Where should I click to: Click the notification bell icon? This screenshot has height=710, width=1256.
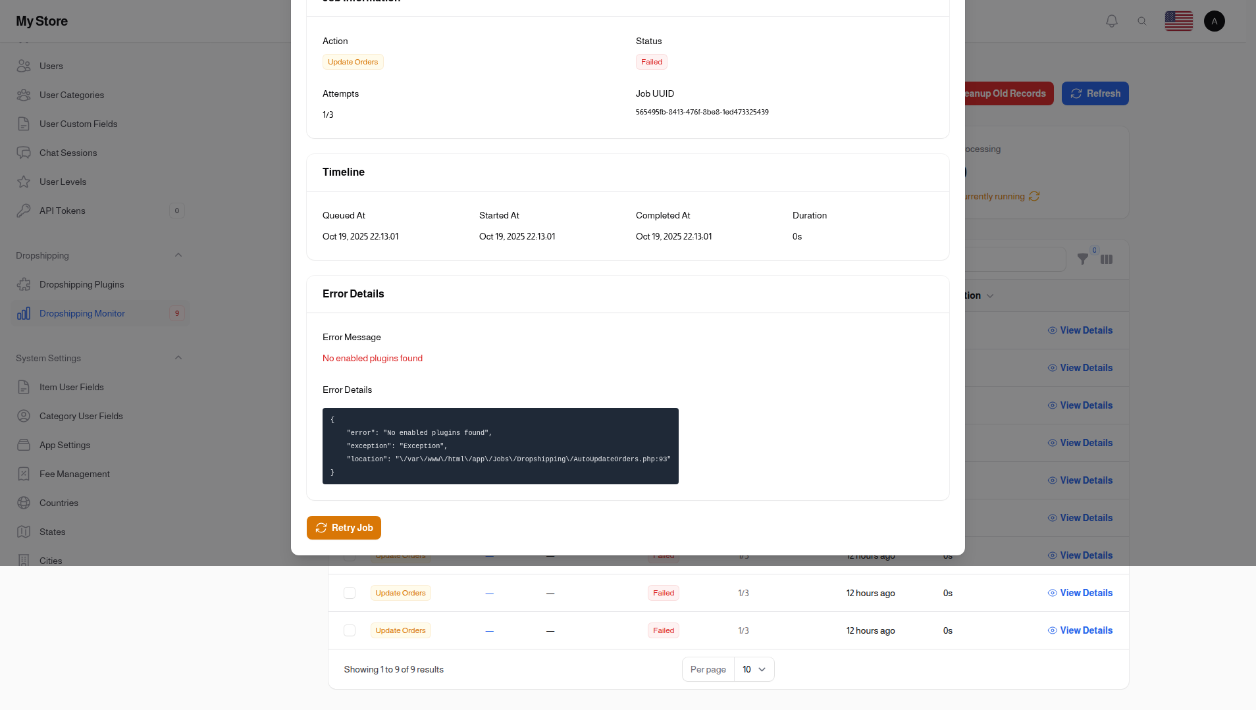pos(1111,20)
